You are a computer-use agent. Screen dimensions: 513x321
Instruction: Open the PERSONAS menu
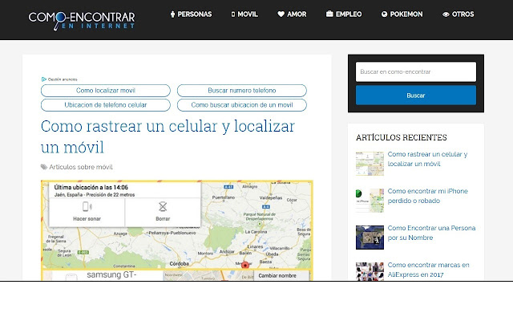[191, 14]
